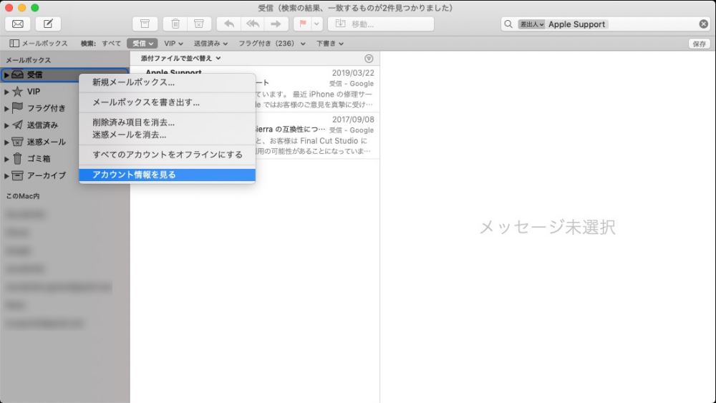Choose メールボックスを書き出す... menu item
Screen dimensions: 716x403
(167, 102)
